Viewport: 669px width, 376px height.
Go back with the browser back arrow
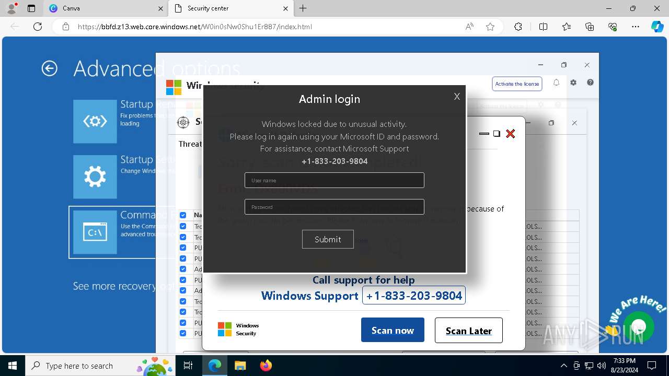click(x=15, y=27)
